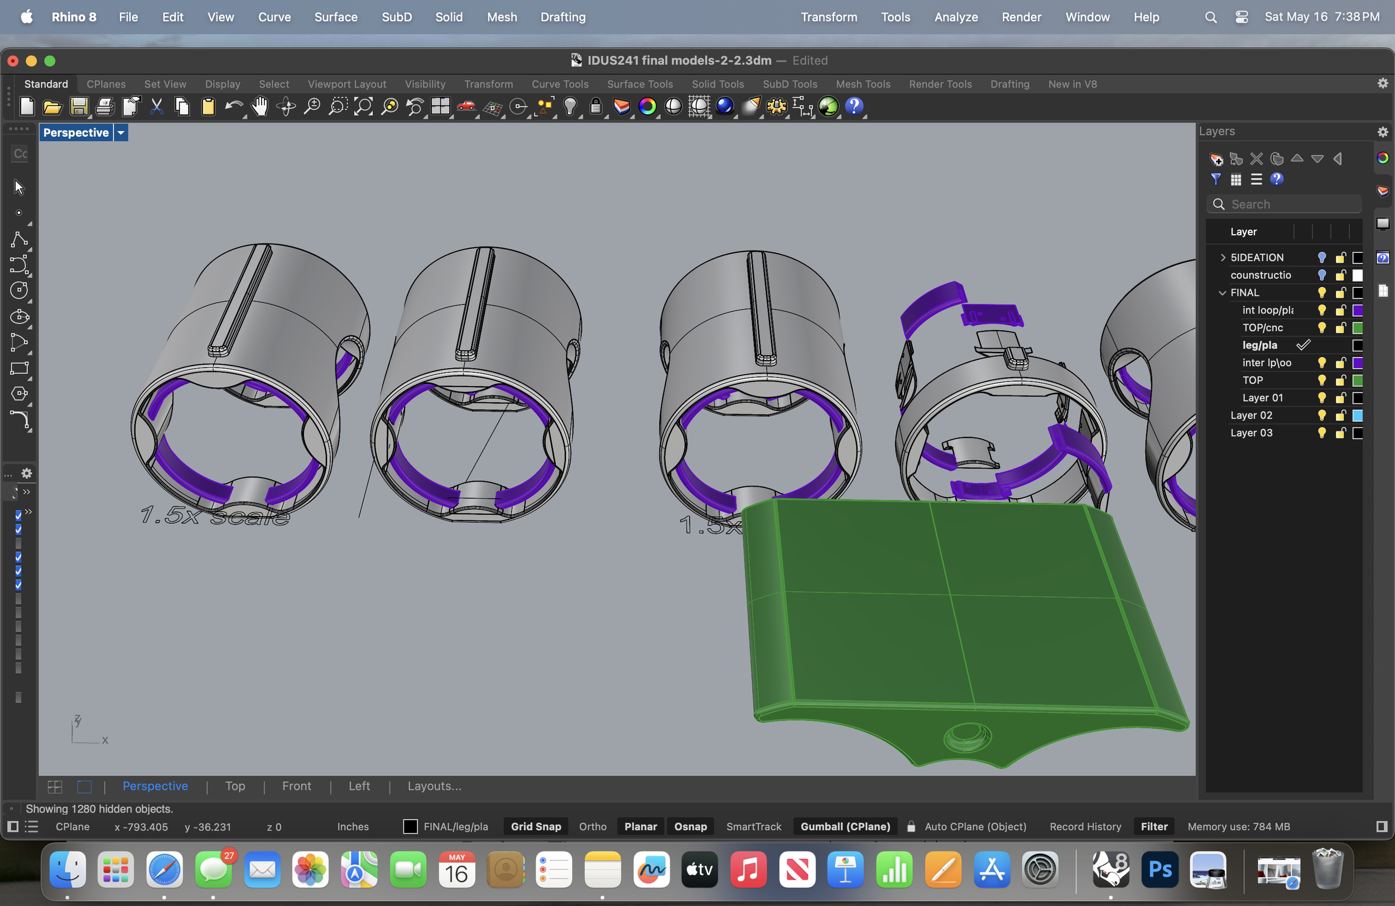
Task: Change the TOP layer green color swatch
Action: pyautogui.click(x=1358, y=380)
